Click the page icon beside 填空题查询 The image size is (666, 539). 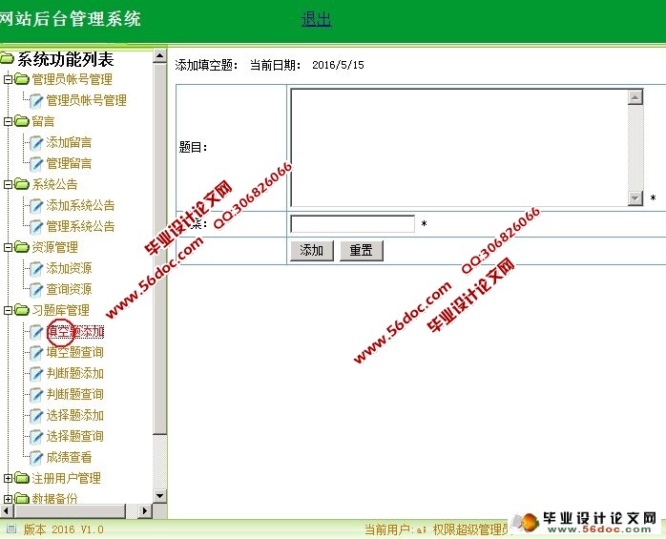coord(36,352)
